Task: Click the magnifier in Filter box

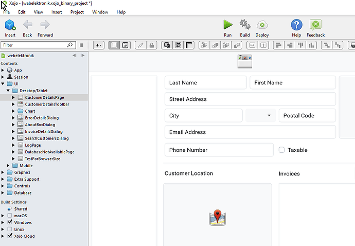Action: click(70, 45)
